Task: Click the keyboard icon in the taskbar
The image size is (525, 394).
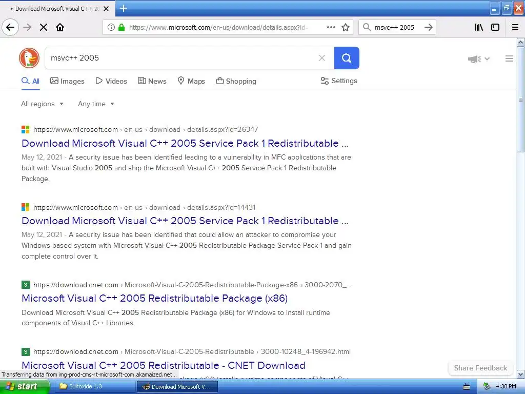Action: pyautogui.click(x=467, y=387)
